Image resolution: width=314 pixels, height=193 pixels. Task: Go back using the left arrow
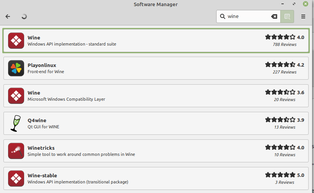click(8, 16)
